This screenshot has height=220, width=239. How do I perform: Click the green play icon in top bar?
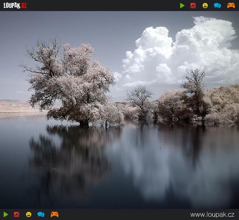coord(182,6)
